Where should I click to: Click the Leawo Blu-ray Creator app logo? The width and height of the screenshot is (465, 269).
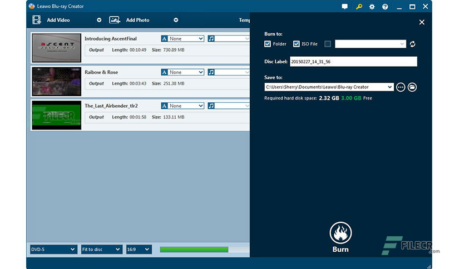click(32, 6)
